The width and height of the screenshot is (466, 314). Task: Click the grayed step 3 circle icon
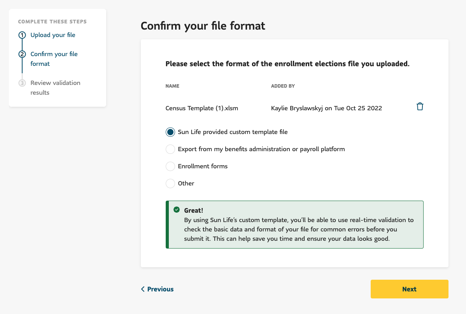(22, 83)
